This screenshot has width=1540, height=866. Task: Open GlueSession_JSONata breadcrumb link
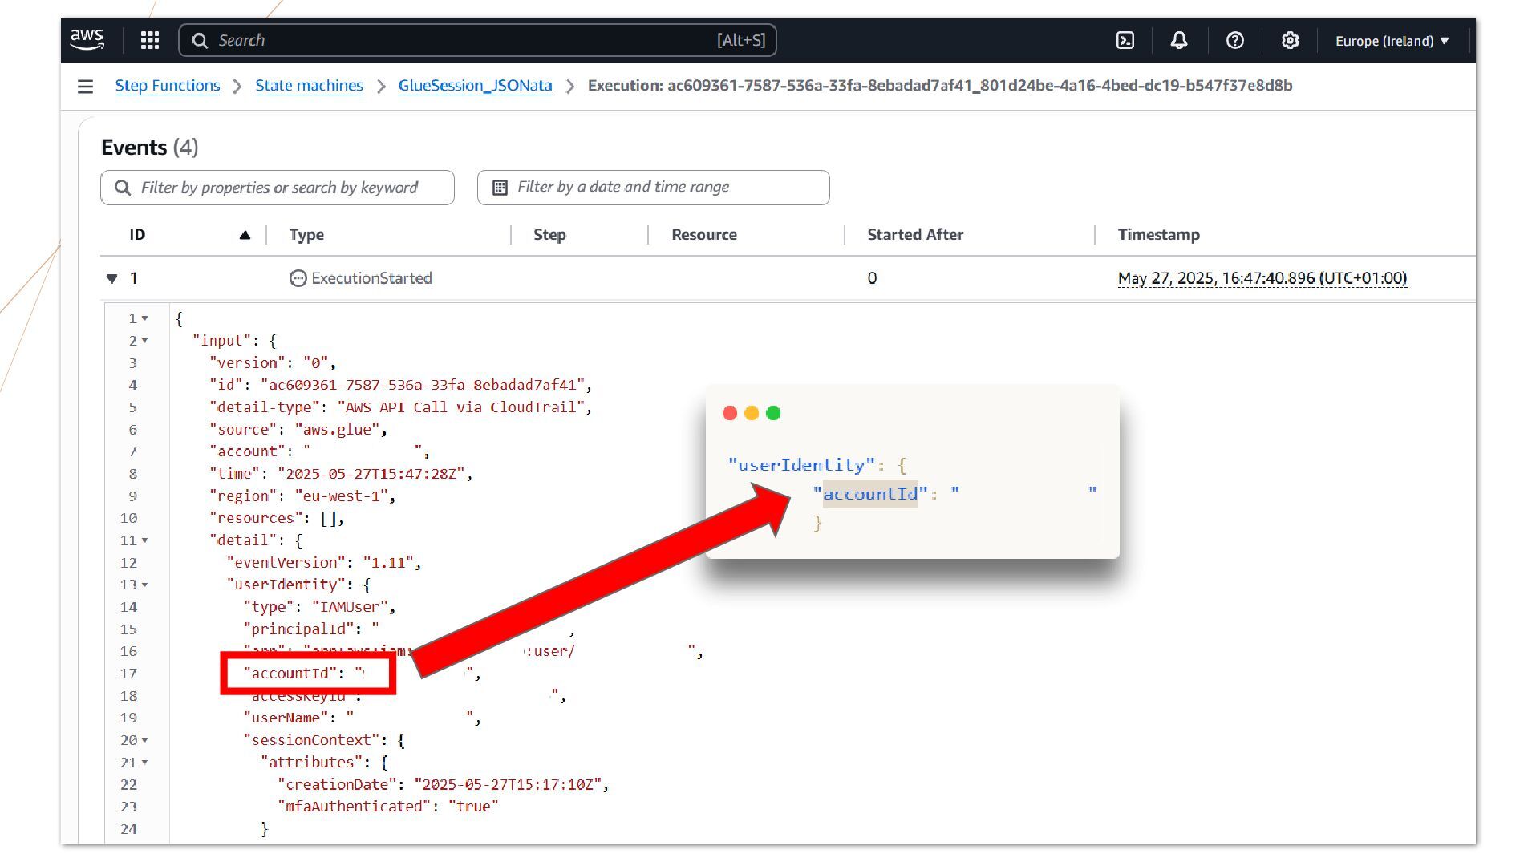pyautogui.click(x=475, y=86)
